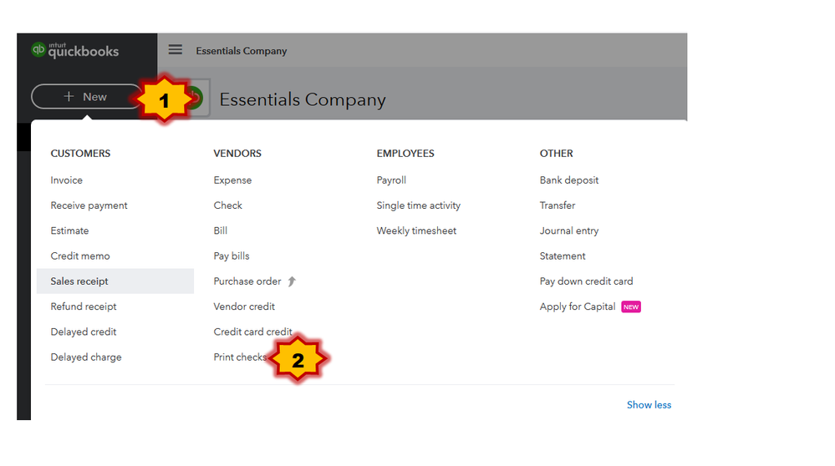
Task: Choose Journal entry
Action: [x=569, y=230]
